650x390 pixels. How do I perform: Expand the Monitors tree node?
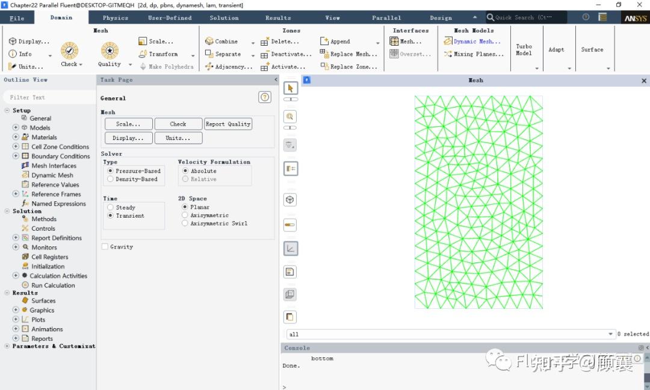coord(16,247)
